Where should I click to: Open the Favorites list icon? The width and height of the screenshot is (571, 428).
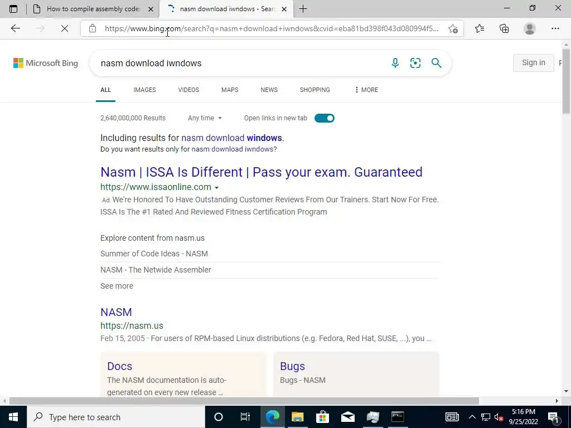pyautogui.click(x=480, y=28)
